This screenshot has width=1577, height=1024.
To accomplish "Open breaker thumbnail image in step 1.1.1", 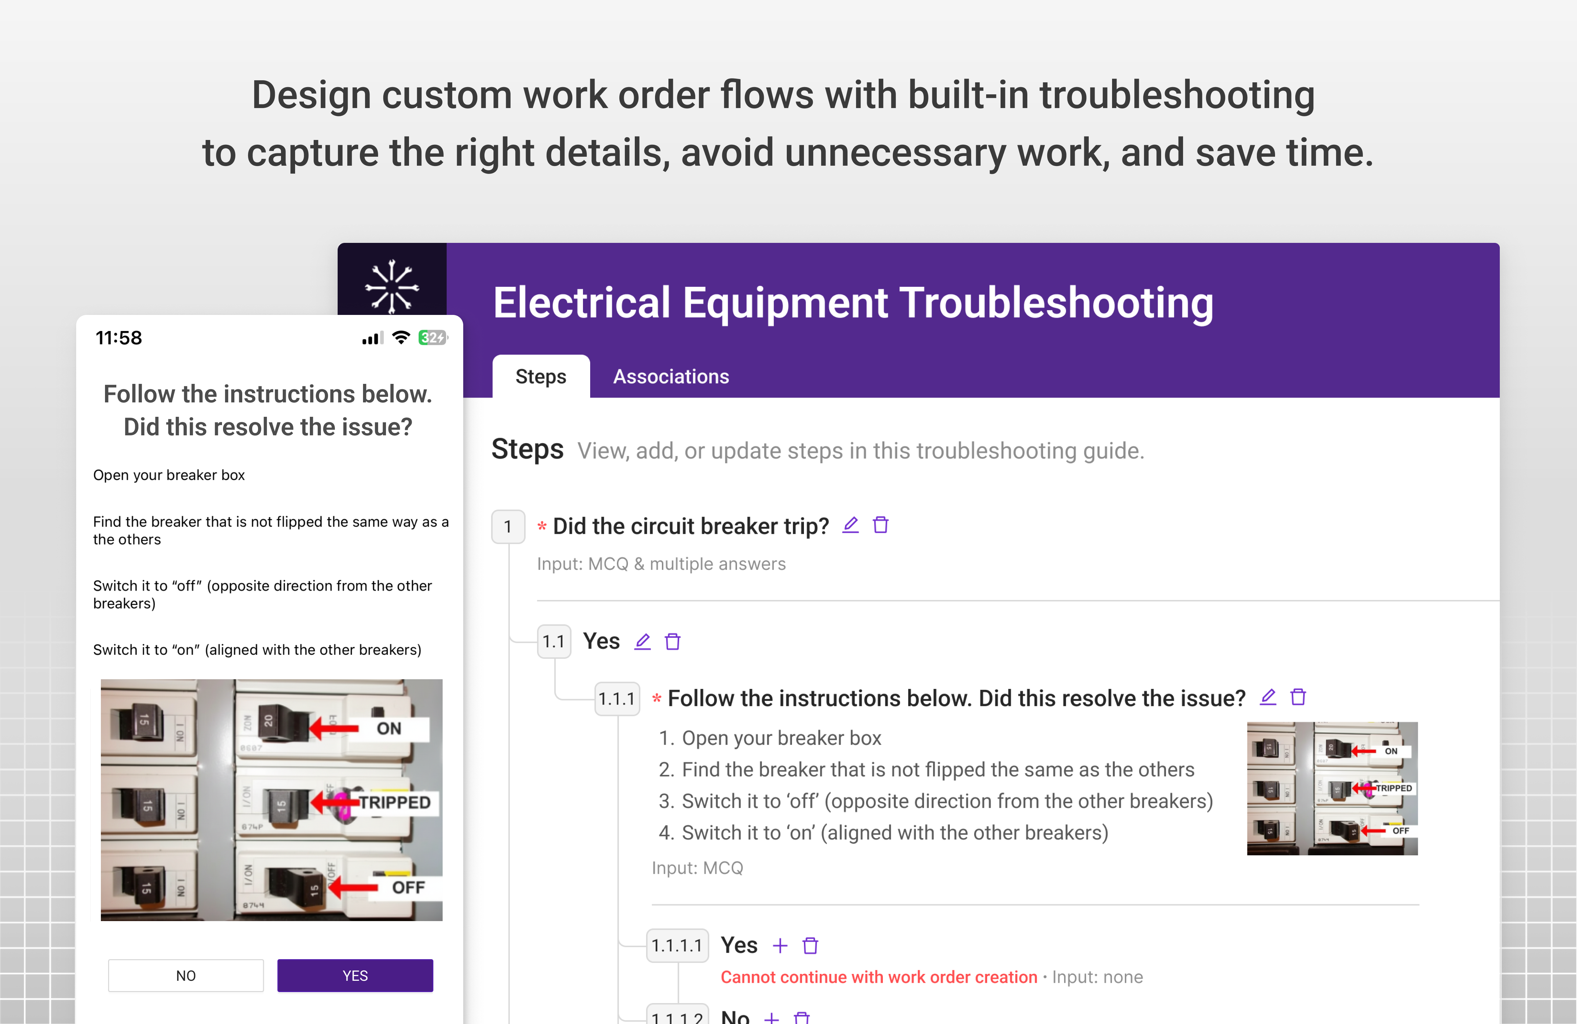I will 1332,788.
